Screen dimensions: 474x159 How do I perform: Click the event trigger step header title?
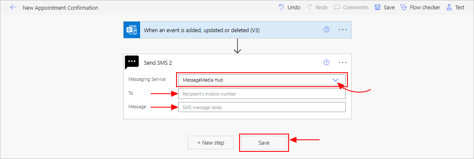click(201, 30)
